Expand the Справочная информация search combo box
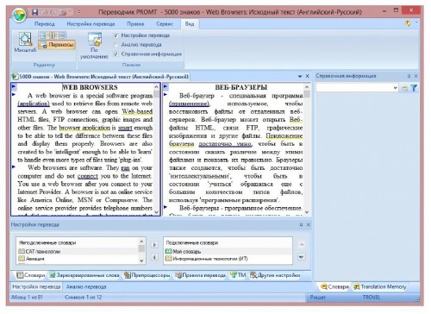The width and height of the screenshot is (431, 314). (396, 88)
